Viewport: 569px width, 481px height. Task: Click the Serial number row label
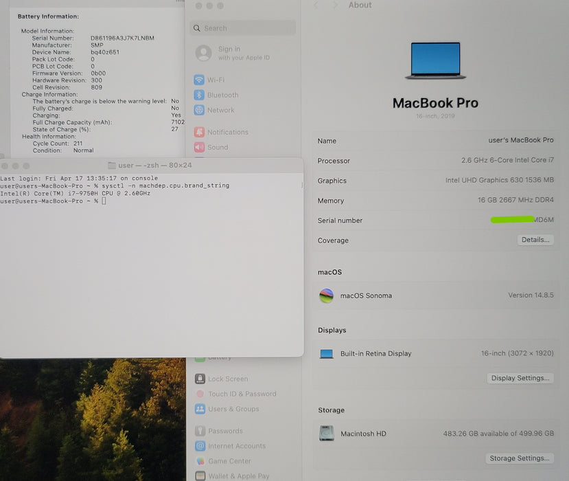click(340, 221)
